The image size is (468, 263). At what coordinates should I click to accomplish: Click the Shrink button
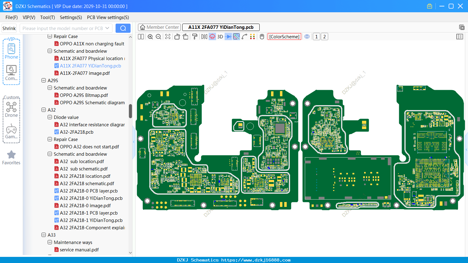9,28
